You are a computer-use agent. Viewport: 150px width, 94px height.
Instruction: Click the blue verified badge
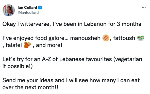point(40,8)
